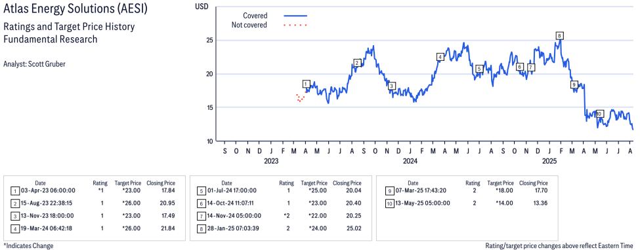Click target price *24.00
Viewport: 640px width, 250px height.
tap(318, 228)
